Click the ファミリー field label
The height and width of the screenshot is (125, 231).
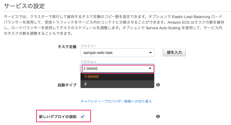pos(88,46)
